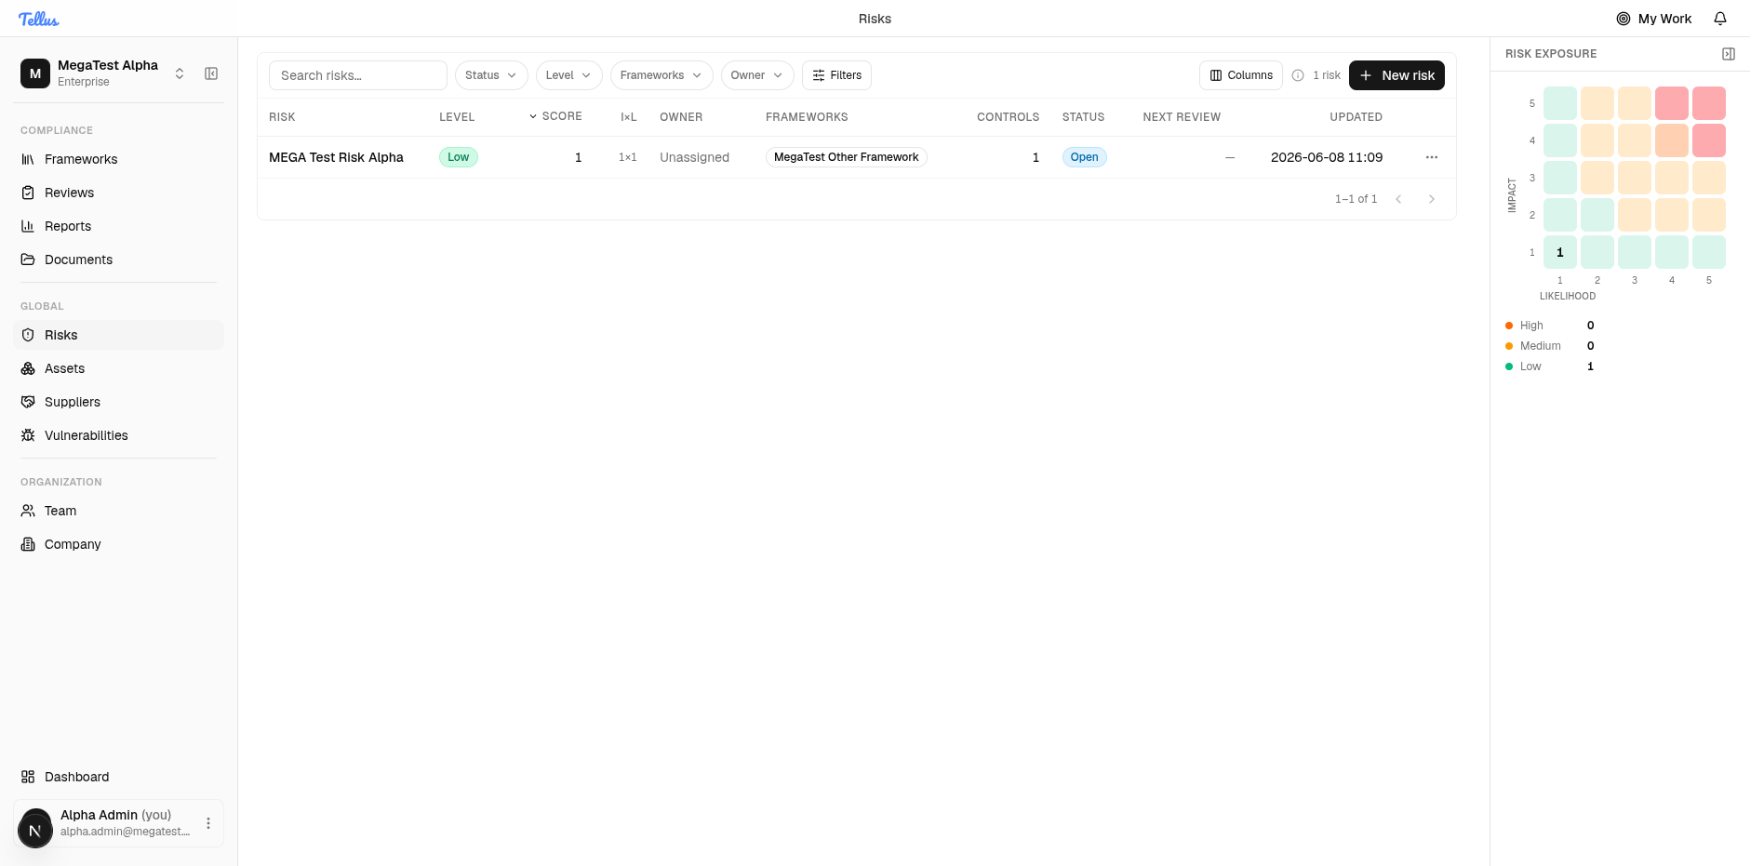Image resolution: width=1764 pixels, height=866 pixels.
Task: Click the Dashboard grid icon
Action: (28, 777)
